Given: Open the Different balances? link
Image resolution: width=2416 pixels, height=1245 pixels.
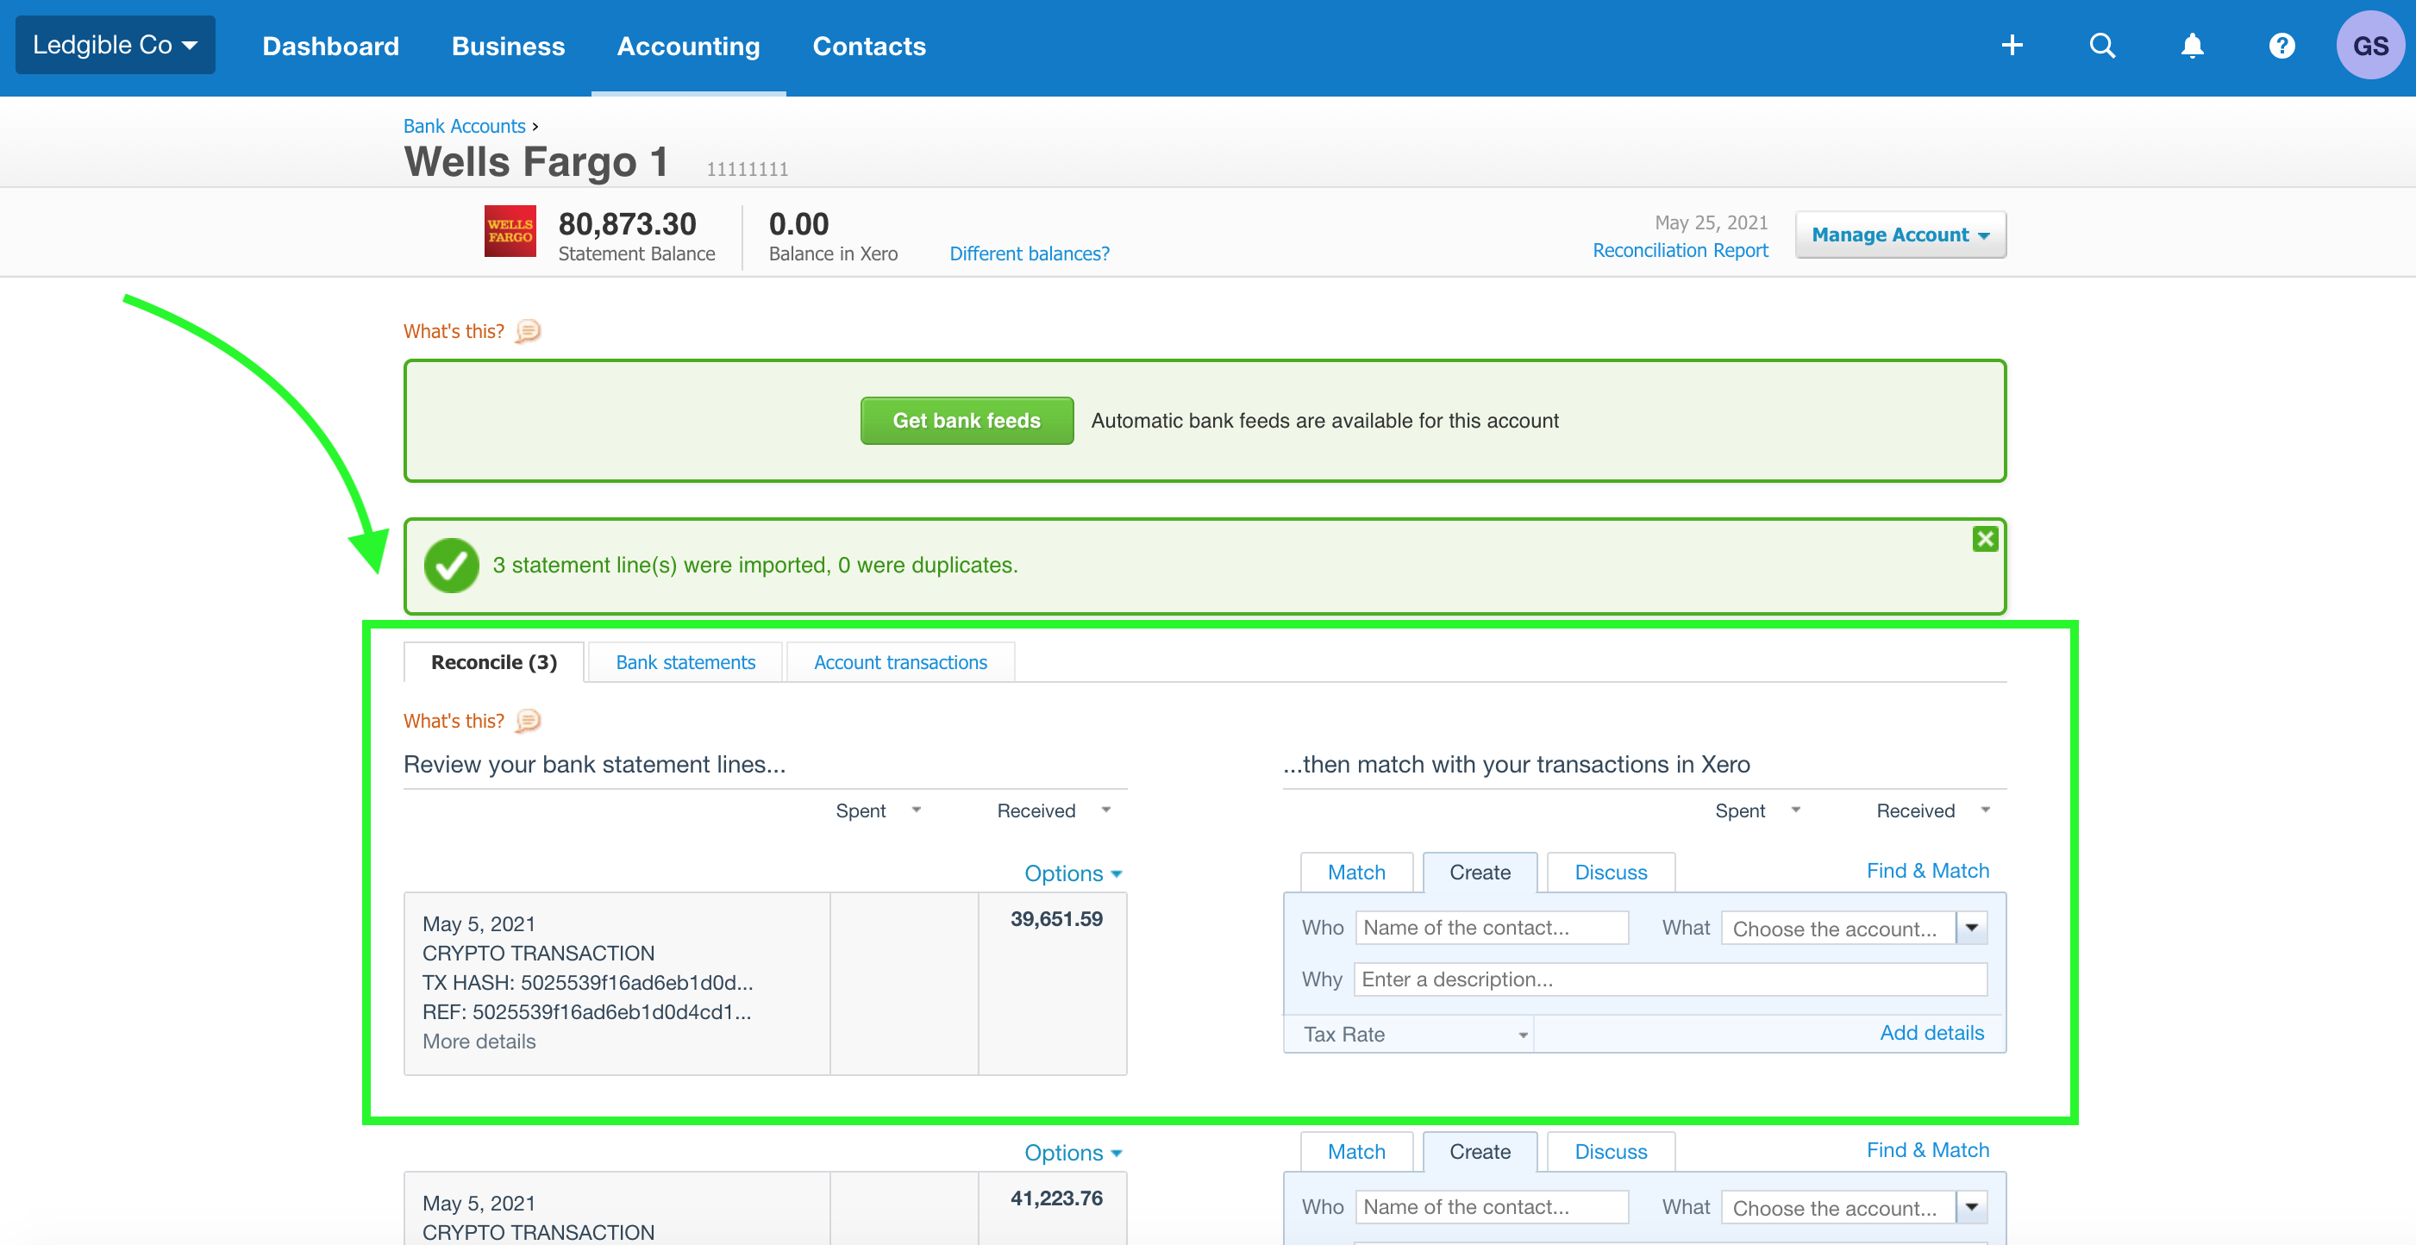Looking at the screenshot, I should (1029, 253).
